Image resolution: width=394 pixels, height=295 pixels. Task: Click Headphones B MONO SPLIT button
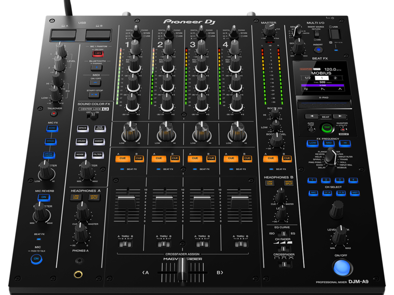tap(289, 182)
